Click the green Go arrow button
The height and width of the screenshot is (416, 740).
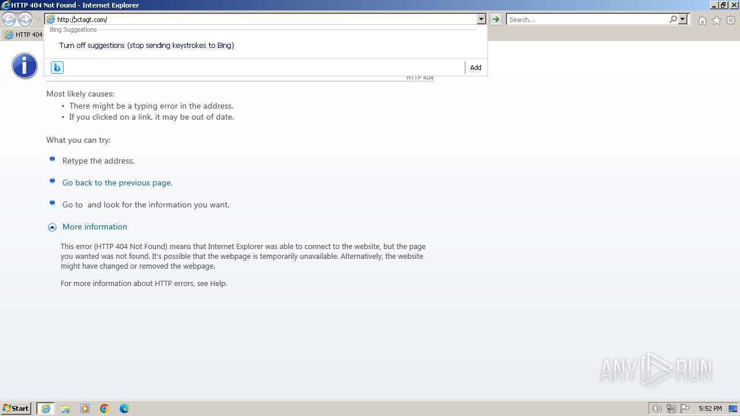496,20
